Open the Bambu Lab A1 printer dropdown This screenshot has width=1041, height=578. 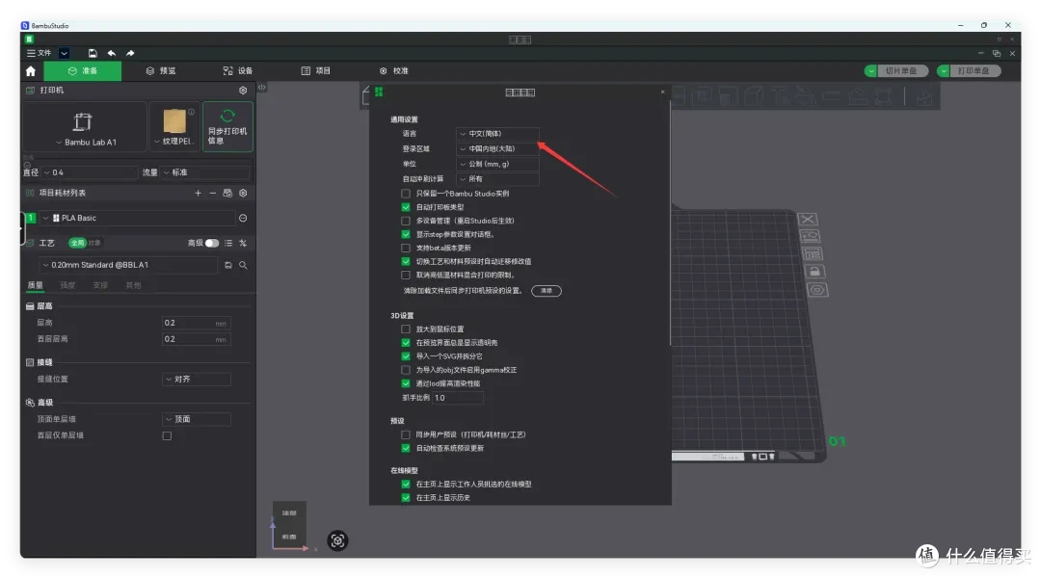(x=85, y=127)
